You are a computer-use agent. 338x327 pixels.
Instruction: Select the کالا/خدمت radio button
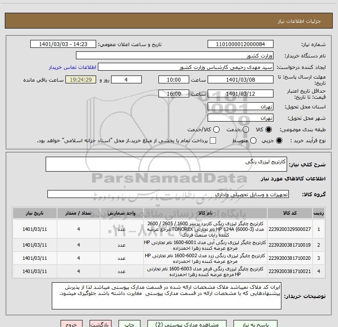click(216, 129)
